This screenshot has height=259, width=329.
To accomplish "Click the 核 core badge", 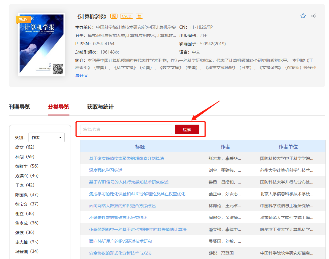I will [139, 16].
